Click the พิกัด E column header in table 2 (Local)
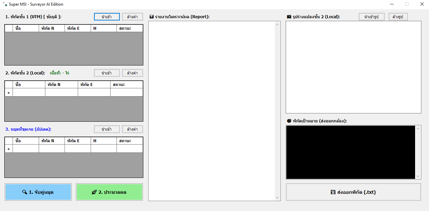Viewport: 429px width, 211px height. pyautogui.click(x=94, y=85)
